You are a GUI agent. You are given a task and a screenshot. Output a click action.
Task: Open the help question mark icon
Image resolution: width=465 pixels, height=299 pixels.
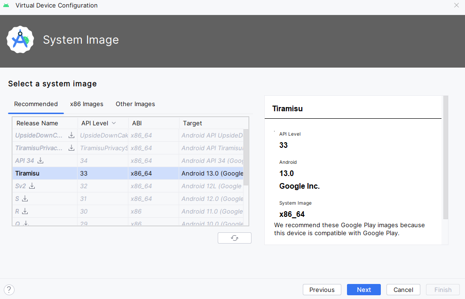tap(9, 290)
